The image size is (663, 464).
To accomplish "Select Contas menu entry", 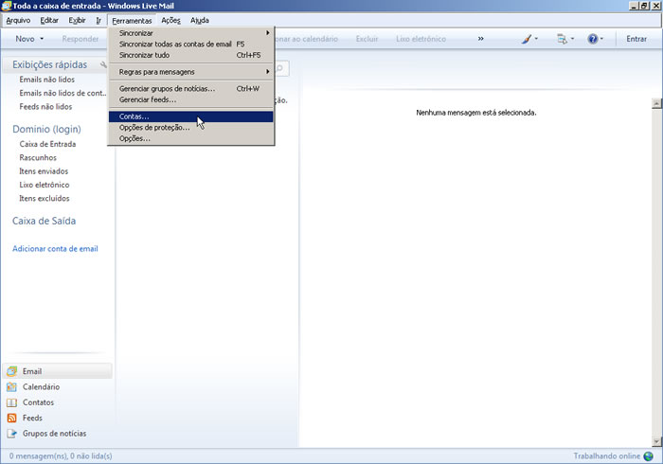I will tap(190, 116).
